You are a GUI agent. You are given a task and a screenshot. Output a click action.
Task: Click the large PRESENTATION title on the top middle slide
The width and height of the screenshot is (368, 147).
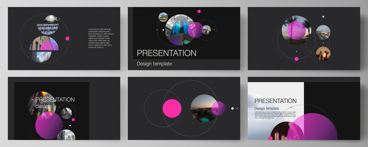tap(167, 53)
